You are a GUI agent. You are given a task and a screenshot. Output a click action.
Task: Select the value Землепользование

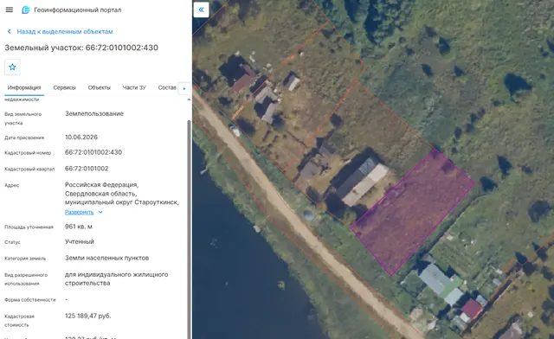click(x=94, y=113)
